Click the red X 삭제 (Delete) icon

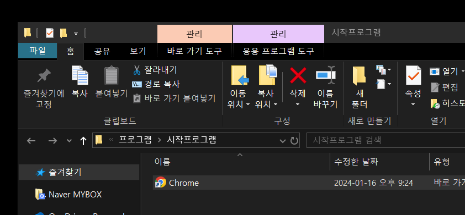[298, 75]
